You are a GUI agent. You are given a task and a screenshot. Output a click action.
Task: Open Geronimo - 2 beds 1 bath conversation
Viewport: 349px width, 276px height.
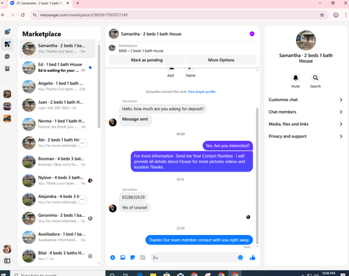point(57,218)
